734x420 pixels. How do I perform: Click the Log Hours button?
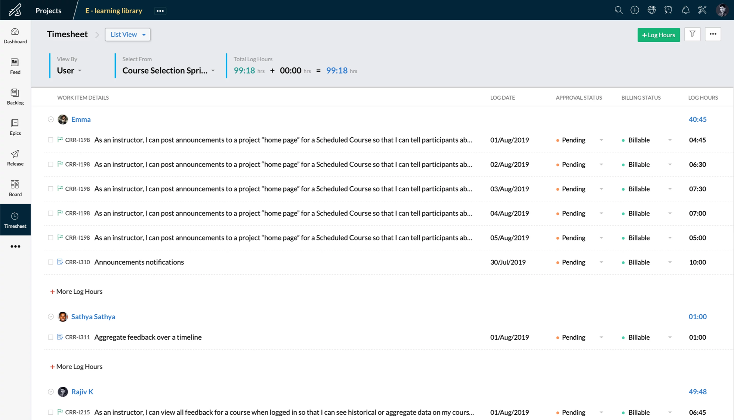point(658,34)
